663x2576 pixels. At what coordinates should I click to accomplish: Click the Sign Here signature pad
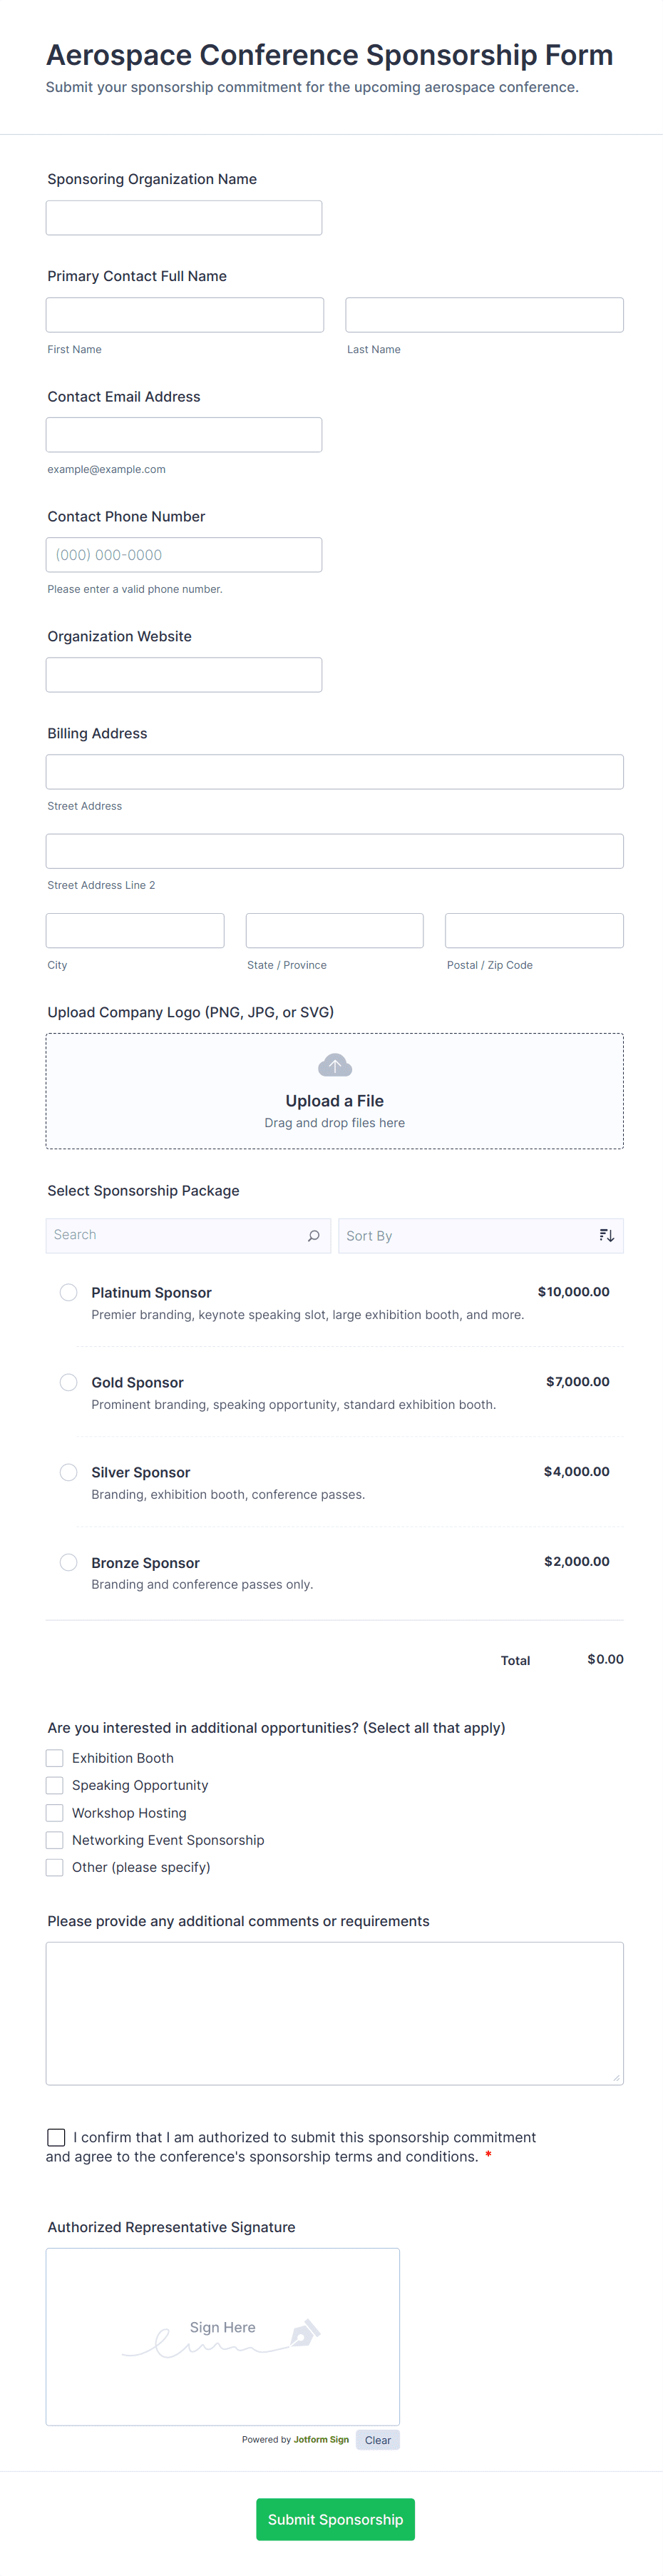click(222, 2336)
